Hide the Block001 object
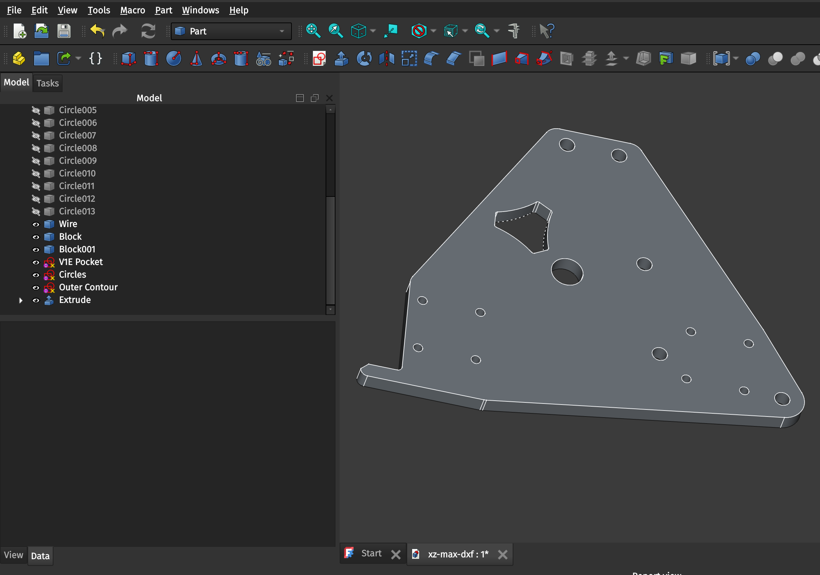 click(x=36, y=250)
